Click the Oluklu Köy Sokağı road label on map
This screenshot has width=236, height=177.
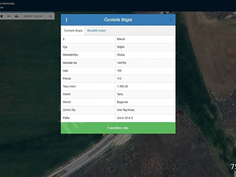tap(103, 145)
